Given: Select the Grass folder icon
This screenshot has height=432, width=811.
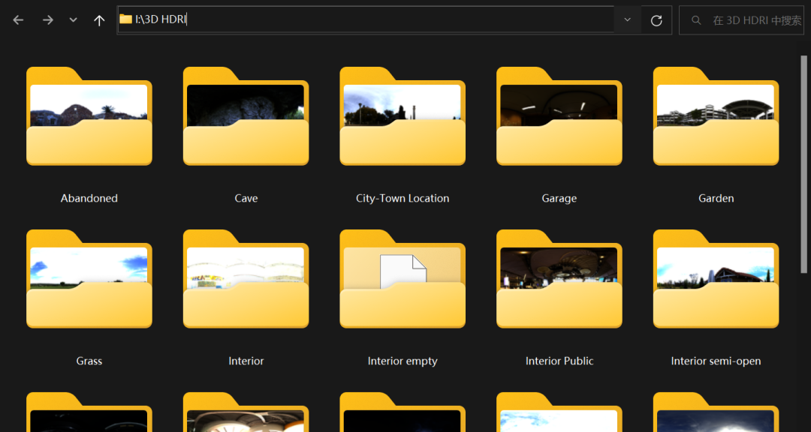Looking at the screenshot, I should pos(89,279).
